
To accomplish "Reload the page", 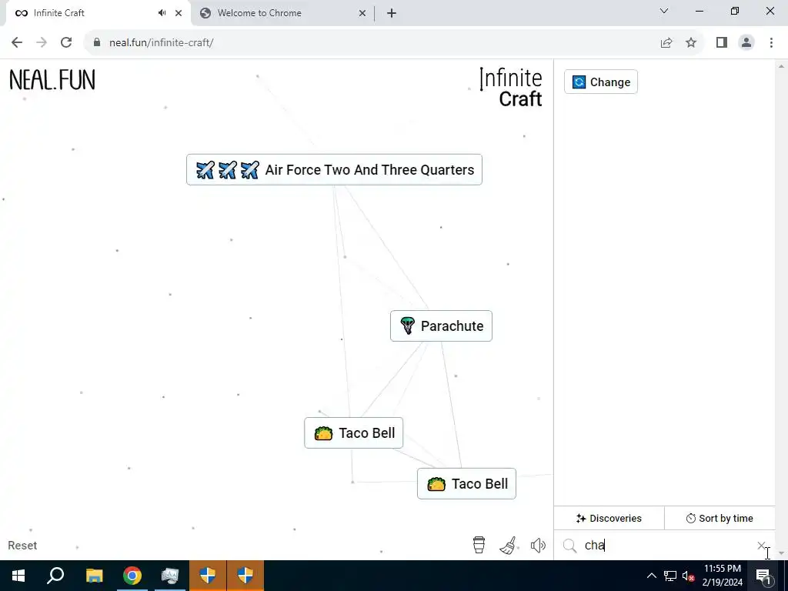I will coord(66,43).
